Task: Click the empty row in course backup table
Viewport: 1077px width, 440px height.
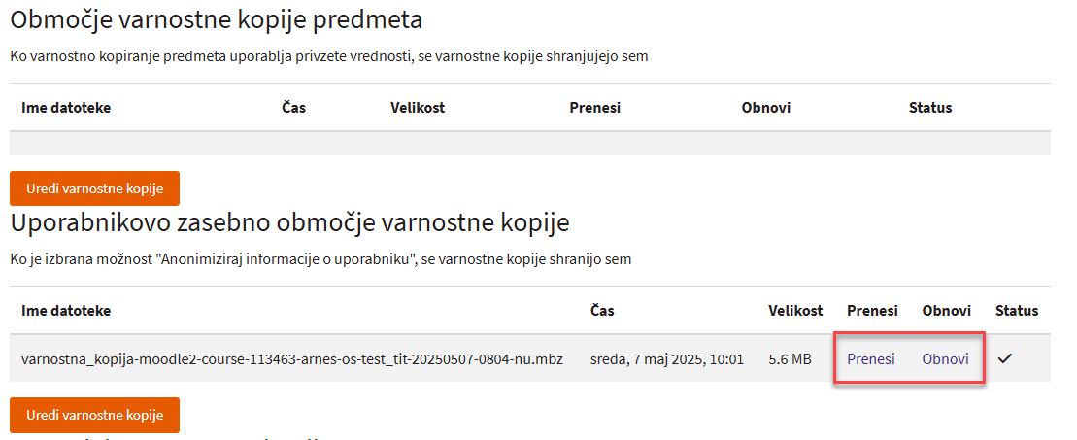Action: click(x=529, y=144)
